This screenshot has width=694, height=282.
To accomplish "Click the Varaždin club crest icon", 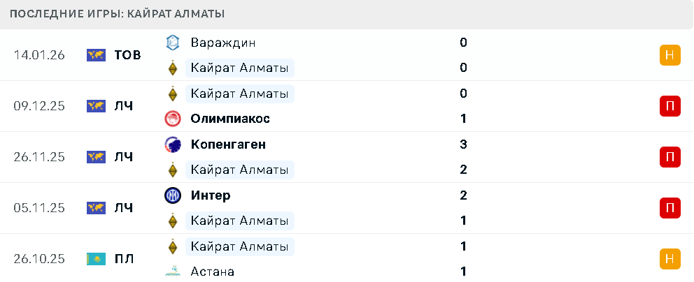I will coord(172,43).
